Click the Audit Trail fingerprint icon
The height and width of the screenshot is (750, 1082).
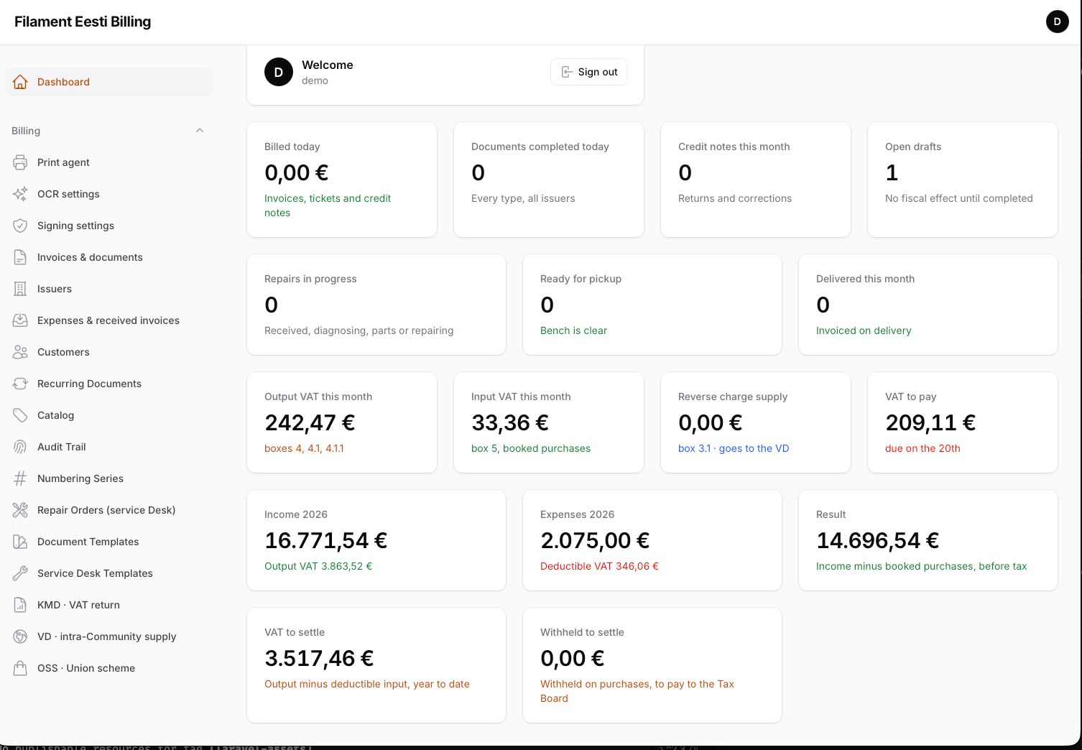(20, 447)
